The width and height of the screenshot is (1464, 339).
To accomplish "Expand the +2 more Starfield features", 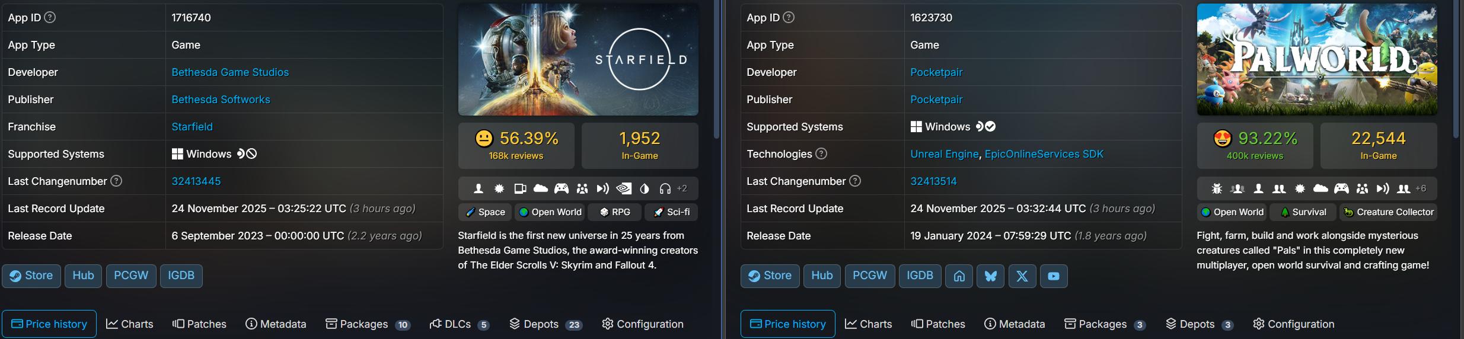I will pyautogui.click(x=682, y=188).
